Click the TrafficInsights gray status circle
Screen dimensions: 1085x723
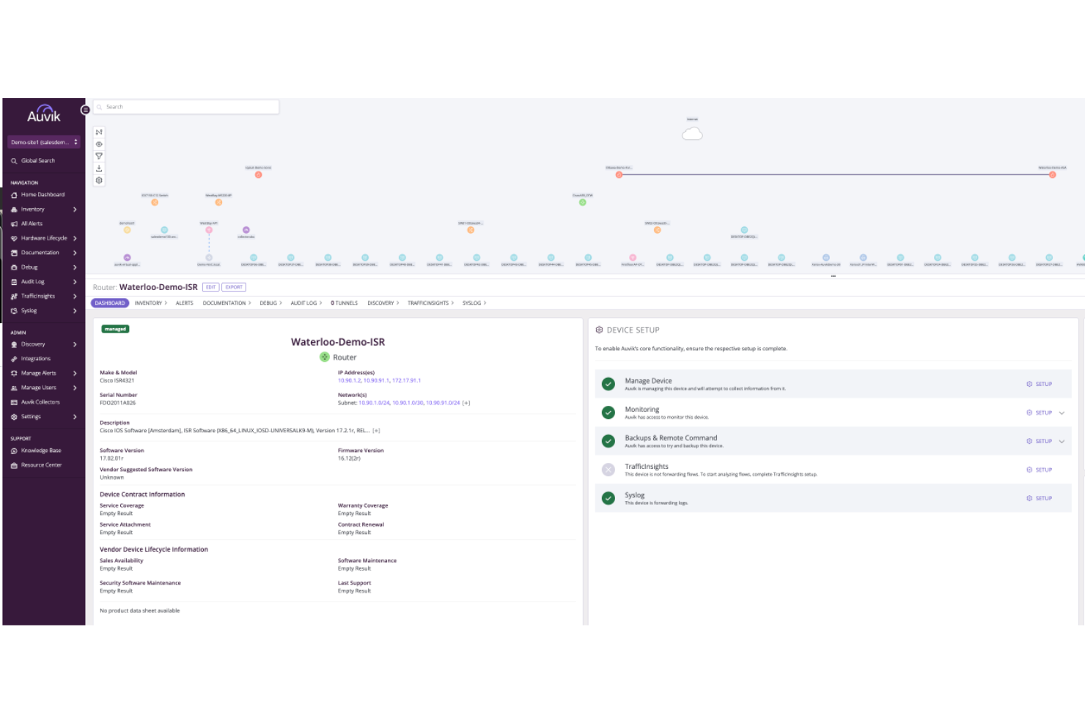point(608,470)
